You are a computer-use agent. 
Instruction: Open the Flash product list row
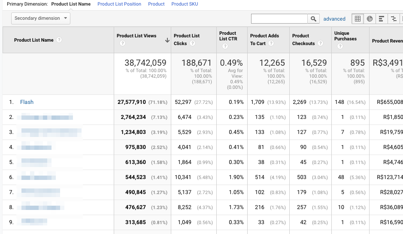click(27, 102)
